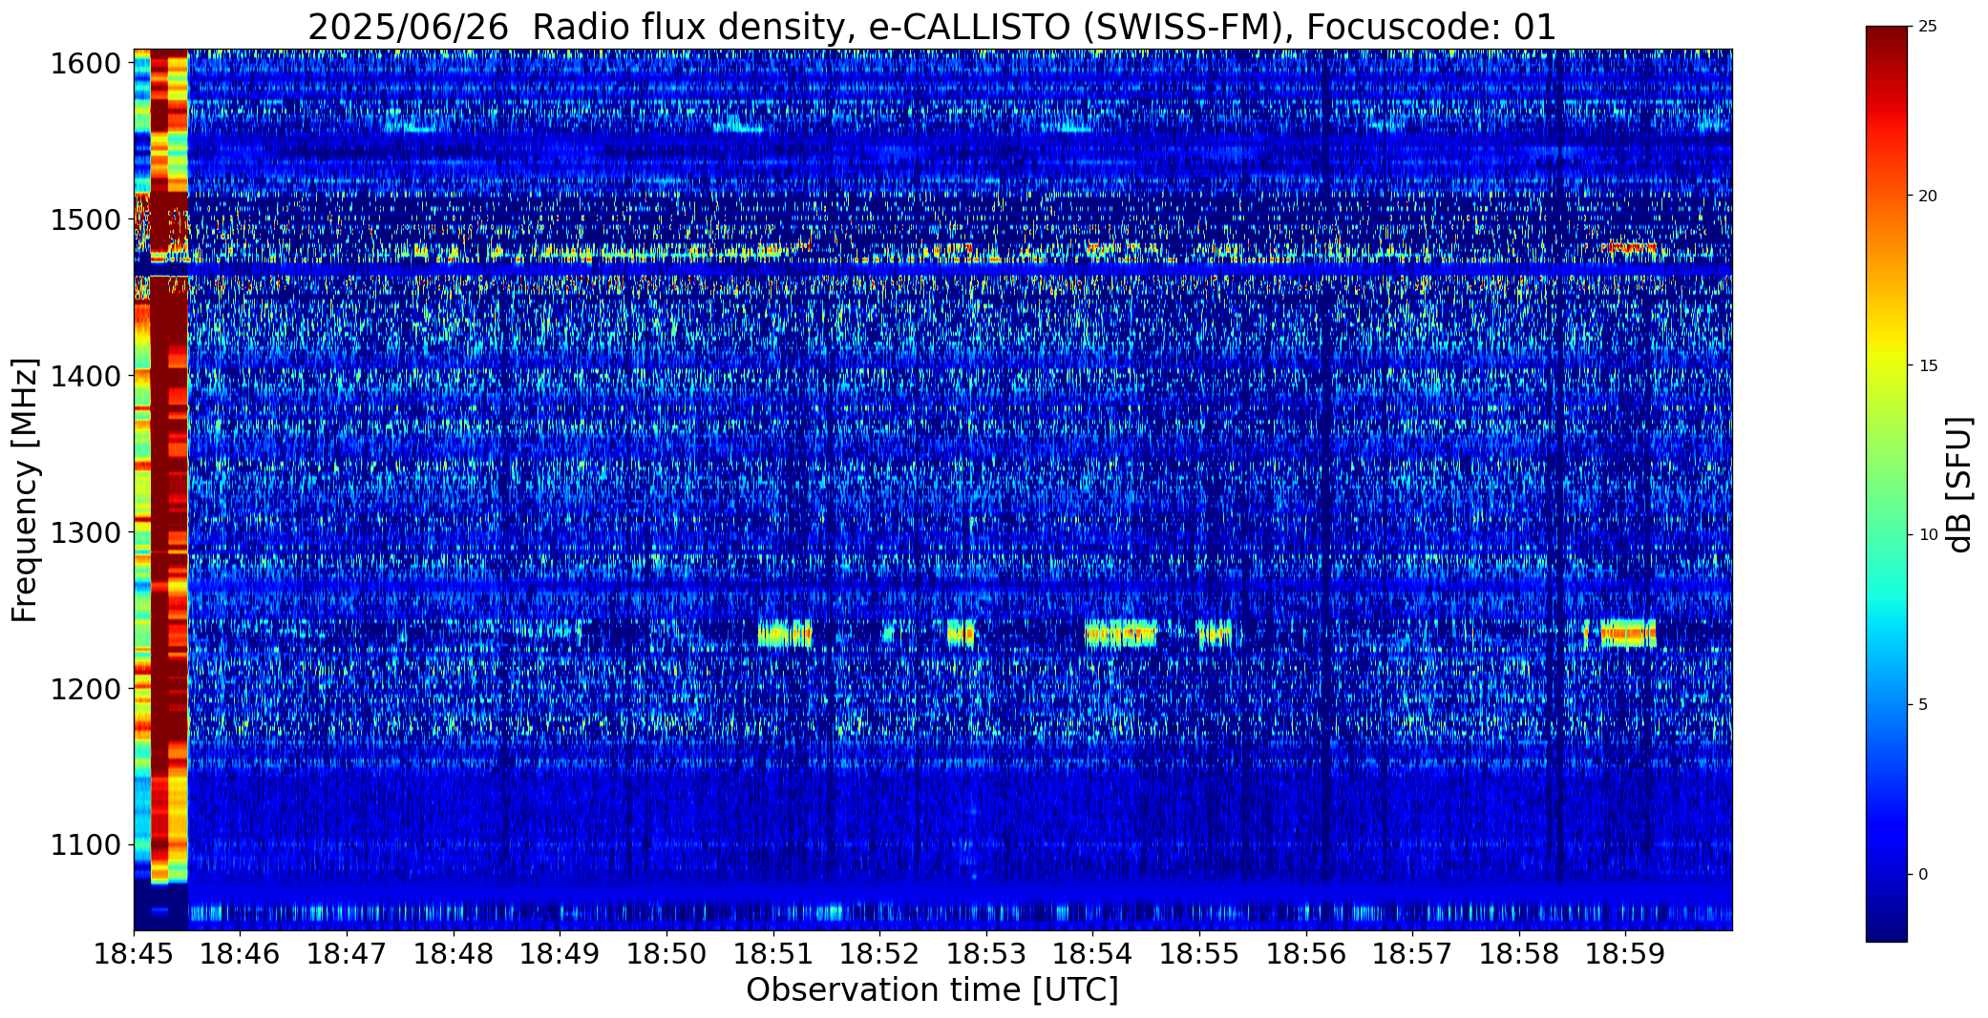Click the 1600 frequency tick label
Viewport: 1988px width, 1018px height.
[x=85, y=64]
